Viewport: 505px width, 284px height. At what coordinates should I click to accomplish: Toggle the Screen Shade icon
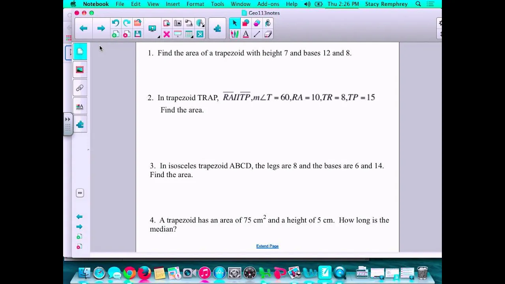pyautogui.click(x=178, y=34)
